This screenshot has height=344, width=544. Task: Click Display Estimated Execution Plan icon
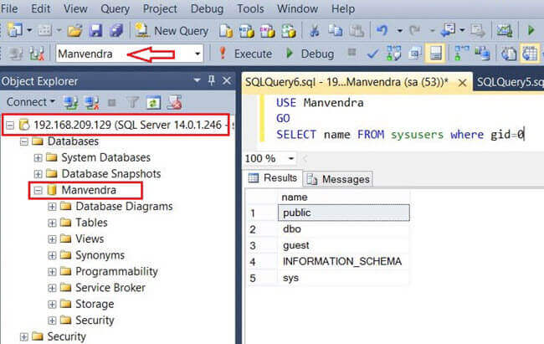[x=394, y=54]
